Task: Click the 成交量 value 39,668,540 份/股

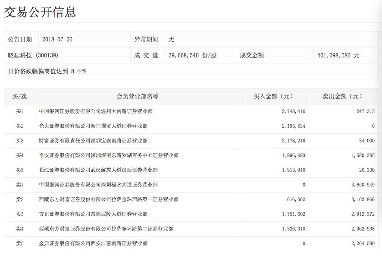Action: click(x=192, y=55)
